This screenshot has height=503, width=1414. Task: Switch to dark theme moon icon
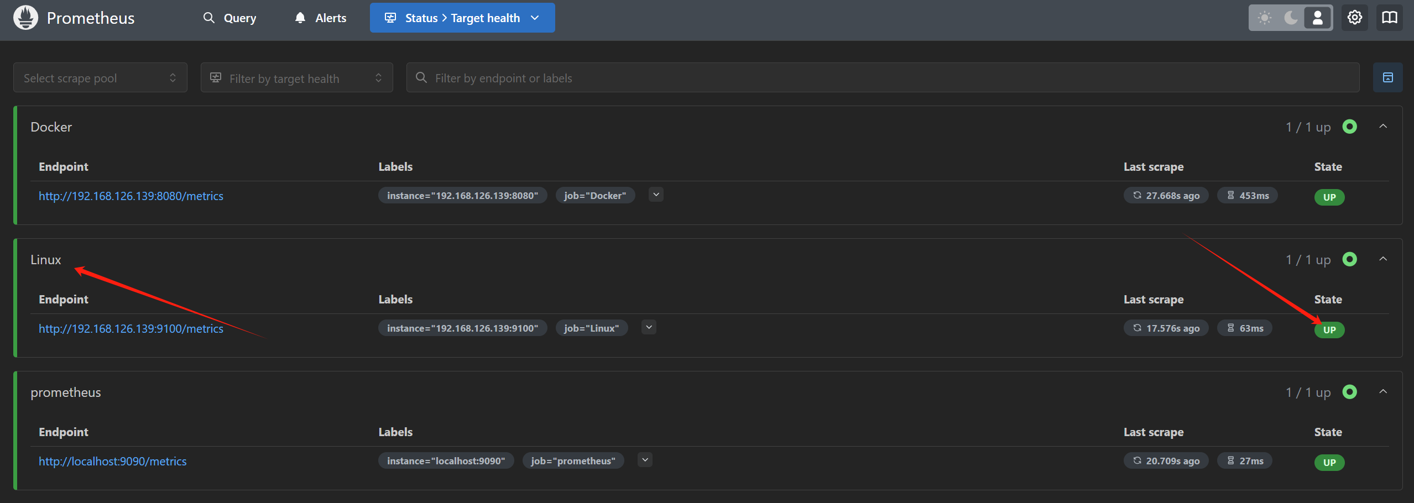(x=1291, y=18)
